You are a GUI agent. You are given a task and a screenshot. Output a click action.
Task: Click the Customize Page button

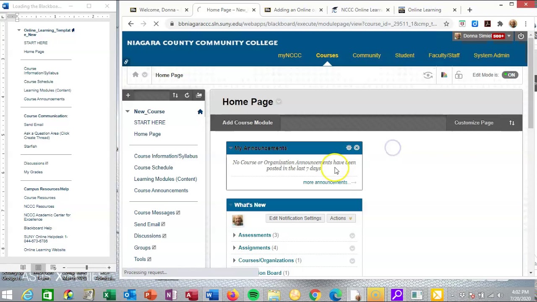(x=474, y=123)
